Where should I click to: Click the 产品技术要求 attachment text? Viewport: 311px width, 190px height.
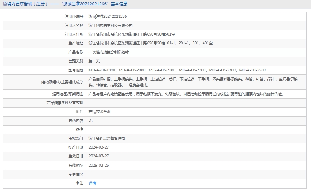[x=100, y=111]
